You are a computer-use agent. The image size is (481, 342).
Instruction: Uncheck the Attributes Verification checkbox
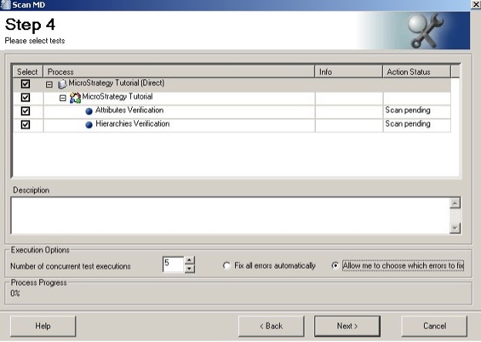(25, 111)
